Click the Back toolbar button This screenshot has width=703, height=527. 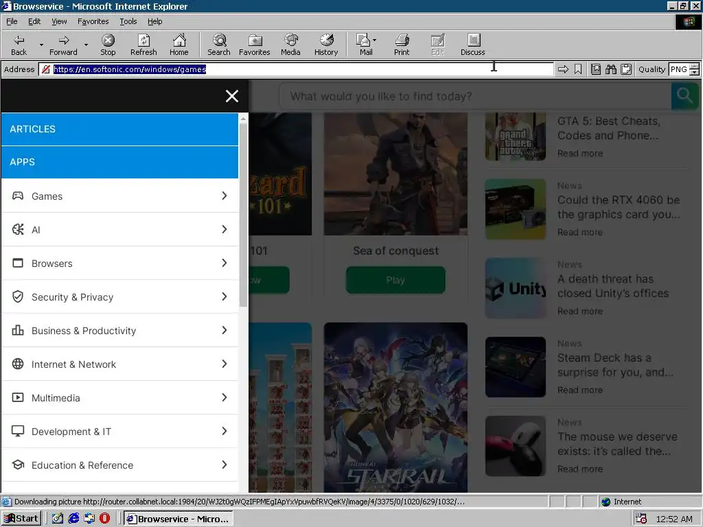pos(19,45)
